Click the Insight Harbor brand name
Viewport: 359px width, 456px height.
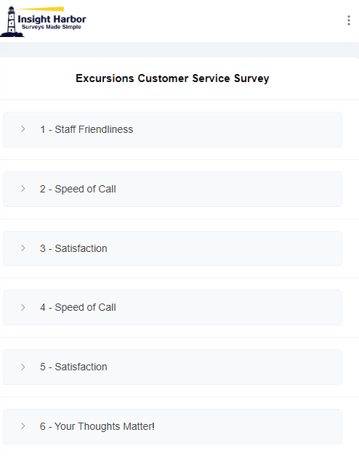click(52, 19)
